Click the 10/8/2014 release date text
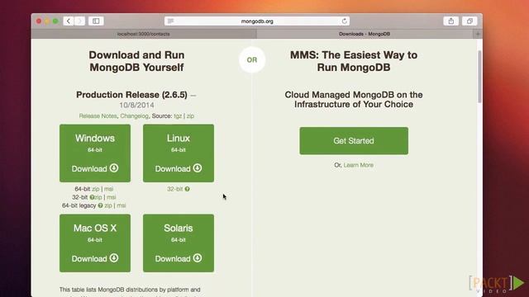This screenshot has width=529, height=297. point(136,105)
